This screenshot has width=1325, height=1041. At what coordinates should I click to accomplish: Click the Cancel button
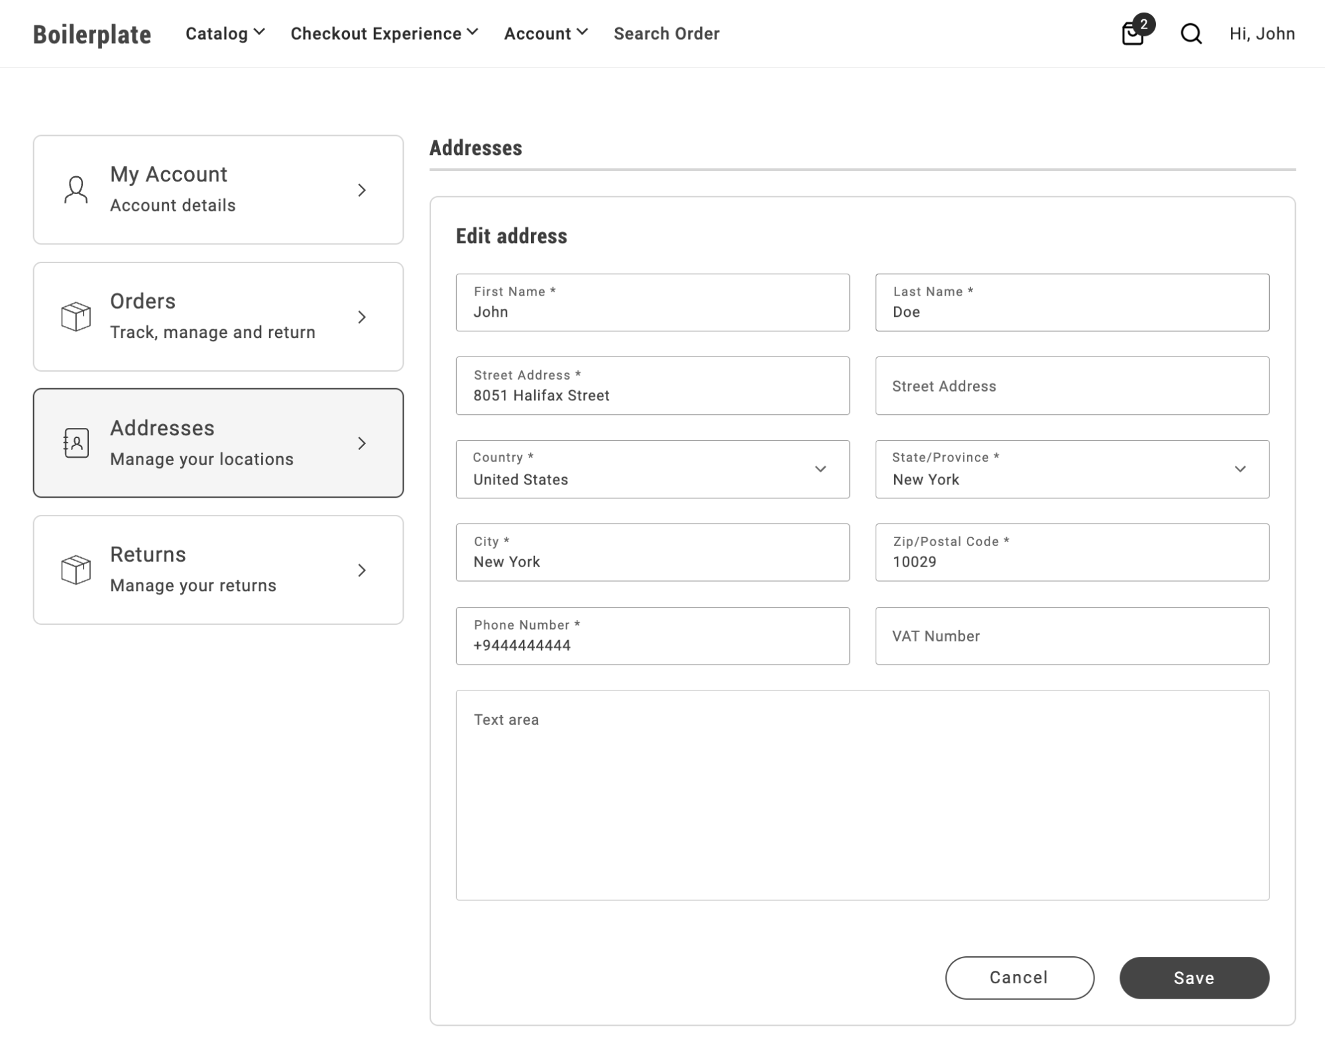coord(1019,977)
